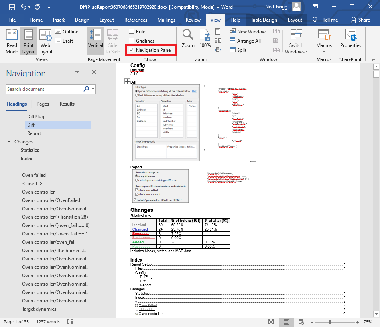Image resolution: width=380 pixels, height=327 pixels.
Task: Zoom in with the plus button
Action: coord(357,322)
